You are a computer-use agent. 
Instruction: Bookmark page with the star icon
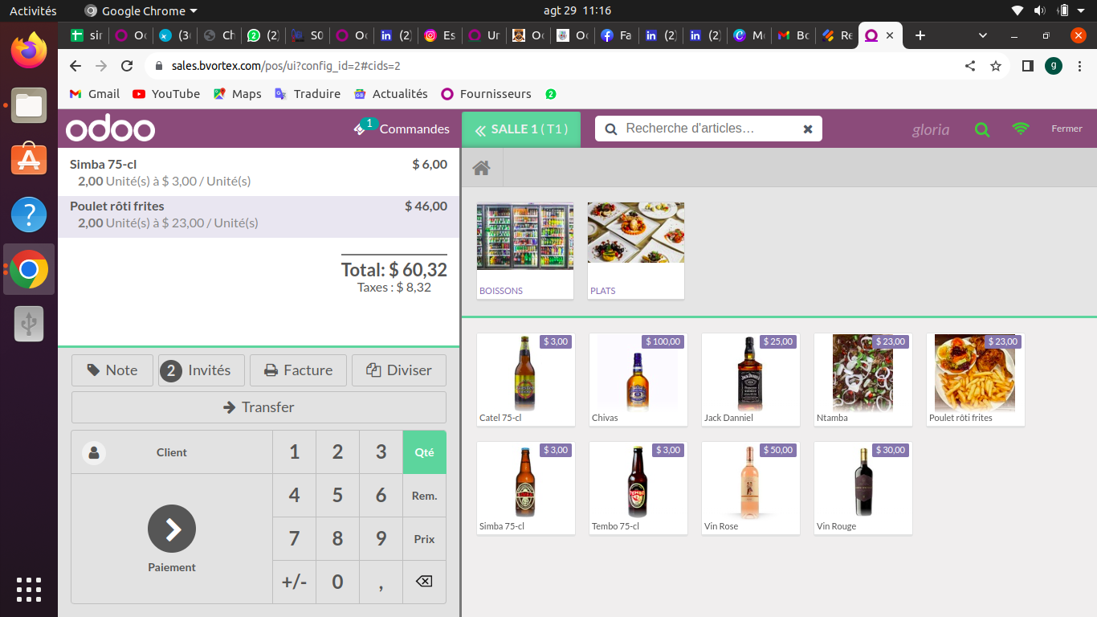[x=996, y=66]
